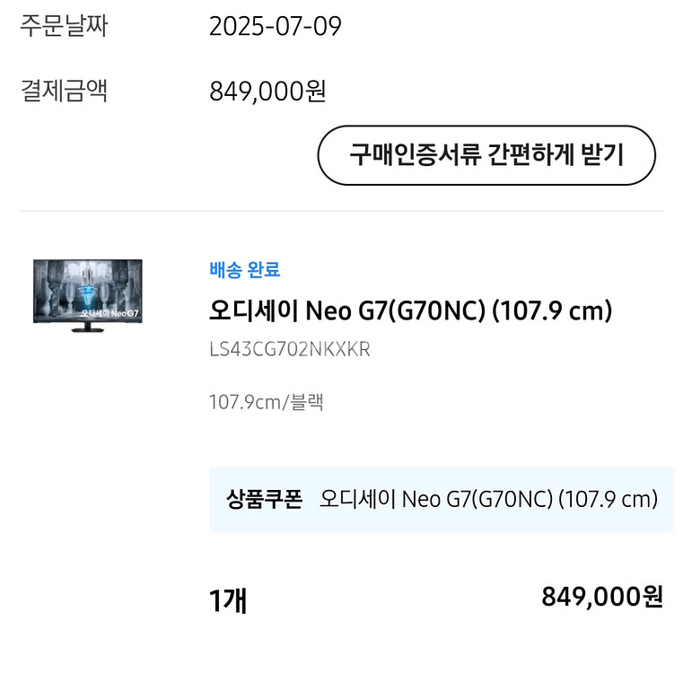
Task: Click the divider line under the receipt button
Action: coord(341,212)
